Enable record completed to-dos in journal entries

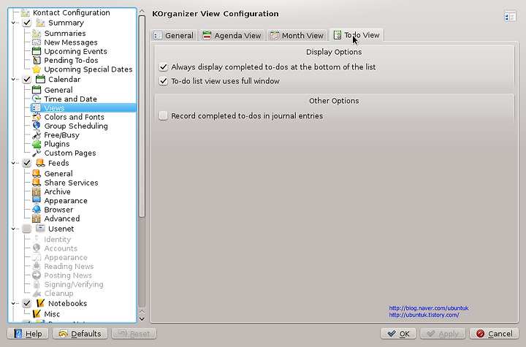point(163,115)
